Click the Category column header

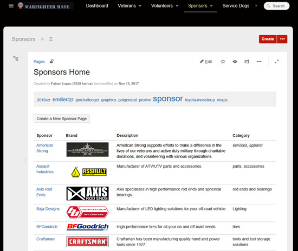[241, 135]
